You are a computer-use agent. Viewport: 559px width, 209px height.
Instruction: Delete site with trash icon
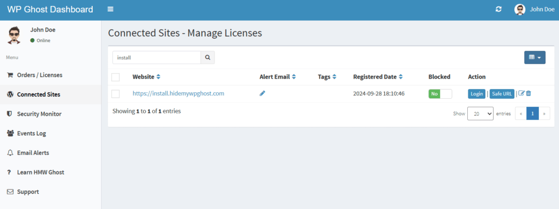pos(528,93)
